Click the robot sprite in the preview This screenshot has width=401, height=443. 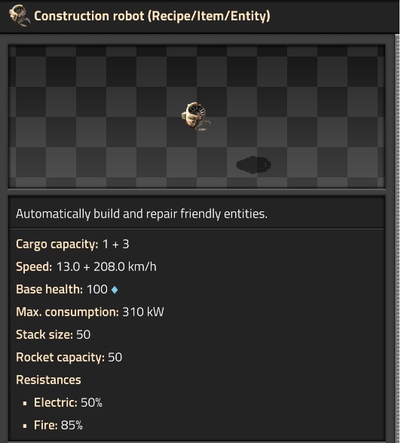pos(195,117)
